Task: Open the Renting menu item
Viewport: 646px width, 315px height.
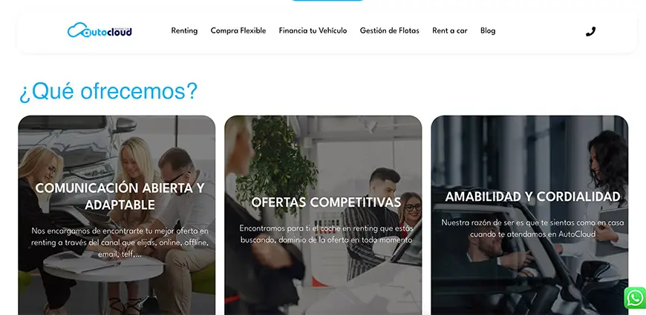Action: tap(184, 31)
